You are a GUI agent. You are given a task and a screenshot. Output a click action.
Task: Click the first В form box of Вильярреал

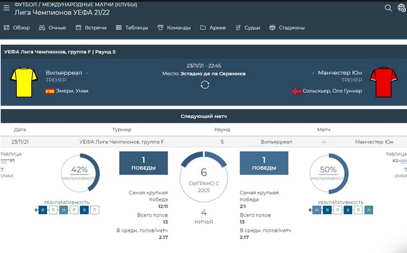pos(43,210)
